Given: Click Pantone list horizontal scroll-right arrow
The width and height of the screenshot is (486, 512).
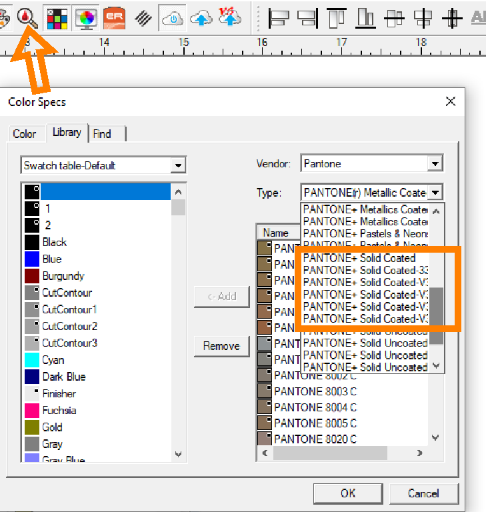Looking at the screenshot, I should point(420,453).
